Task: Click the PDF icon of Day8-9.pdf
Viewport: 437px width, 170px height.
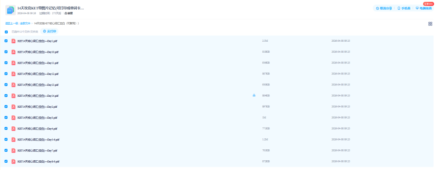Action: pos(13,161)
